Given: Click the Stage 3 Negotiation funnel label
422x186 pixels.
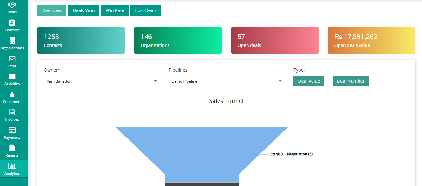Looking at the screenshot, I should click(291, 154).
